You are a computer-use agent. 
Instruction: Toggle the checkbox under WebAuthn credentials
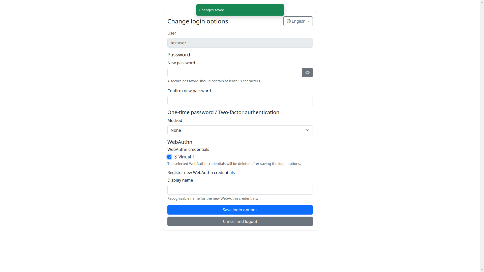tap(169, 157)
